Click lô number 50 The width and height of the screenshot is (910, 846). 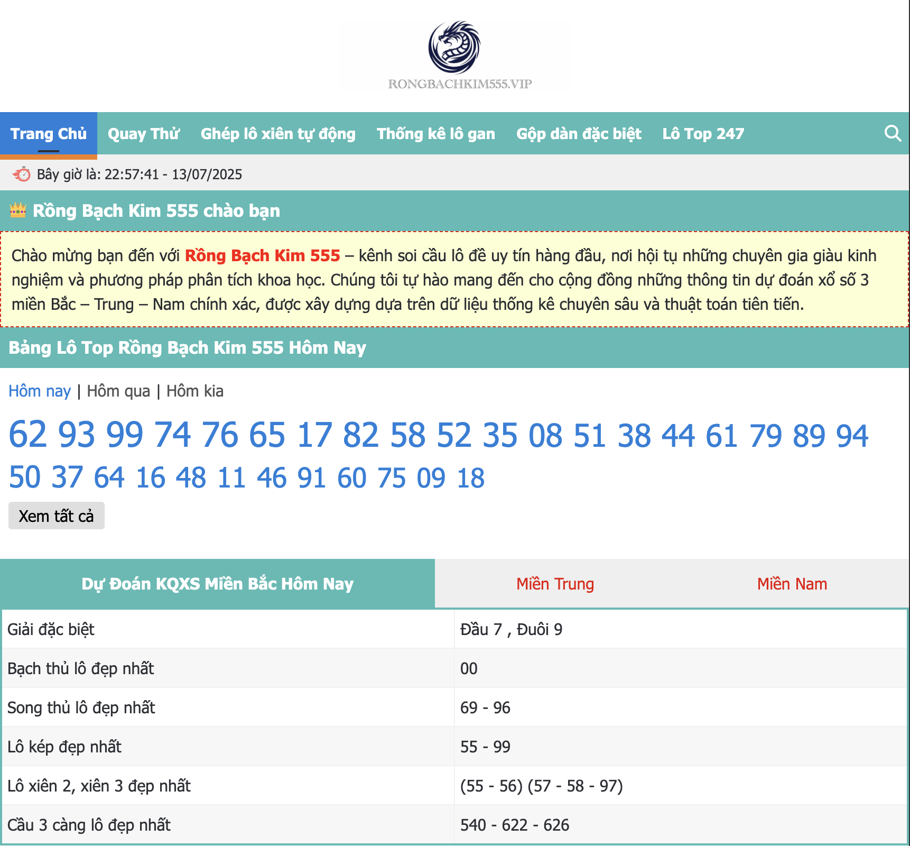point(25,477)
